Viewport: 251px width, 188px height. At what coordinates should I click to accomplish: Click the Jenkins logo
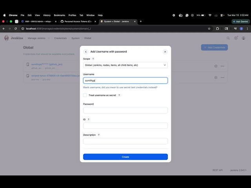coord(14,38)
